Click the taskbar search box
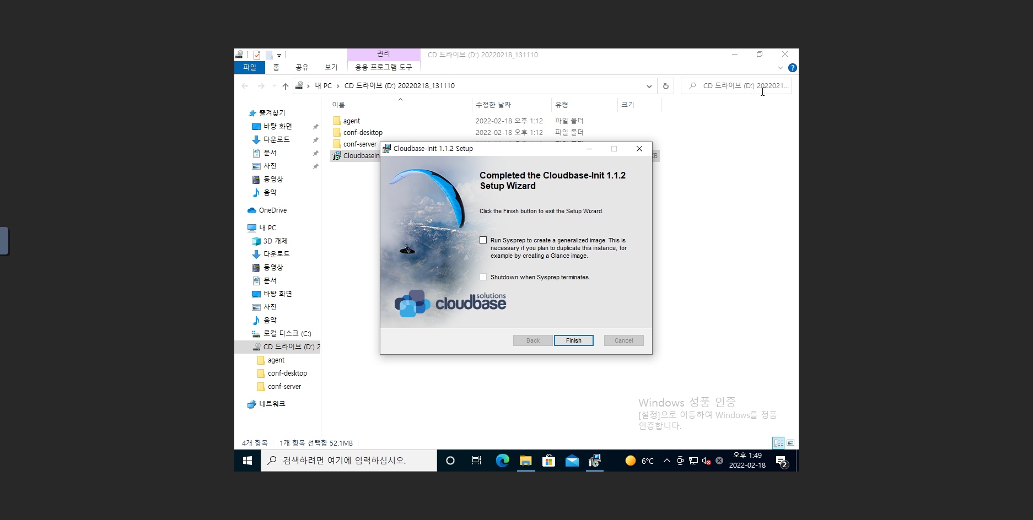 tap(349, 461)
